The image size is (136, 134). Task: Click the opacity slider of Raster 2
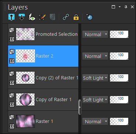tap(119, 56)
